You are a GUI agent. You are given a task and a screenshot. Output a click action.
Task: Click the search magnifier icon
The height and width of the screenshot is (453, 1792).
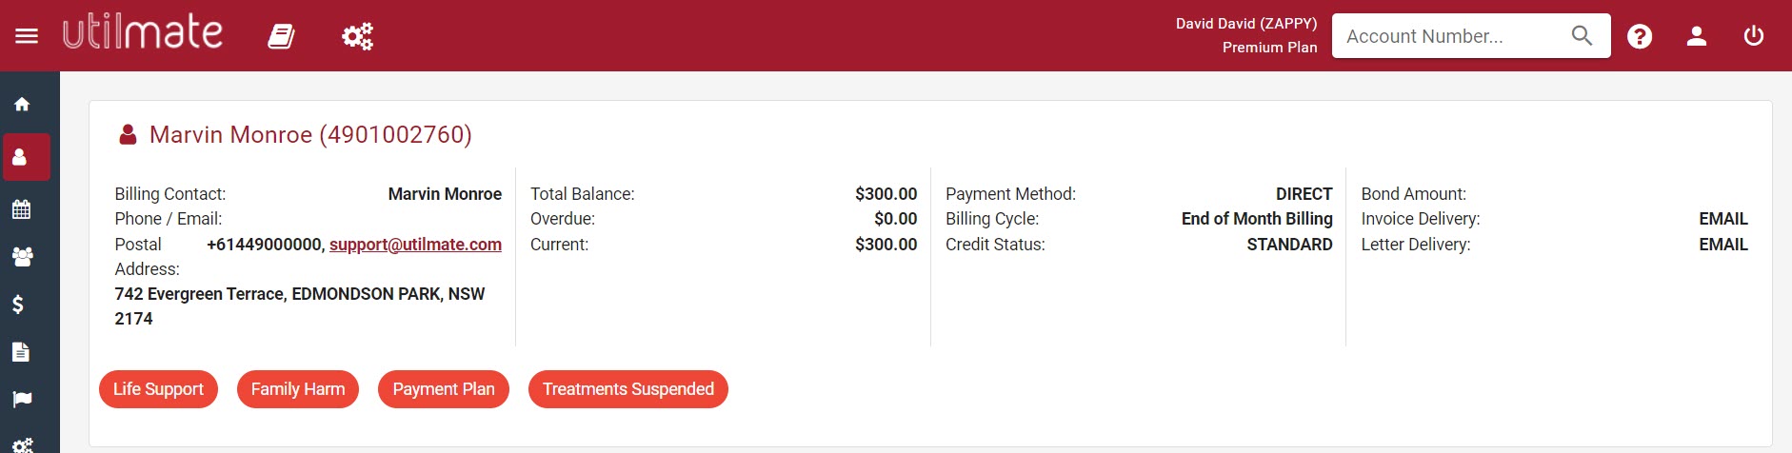(1582, 36)
